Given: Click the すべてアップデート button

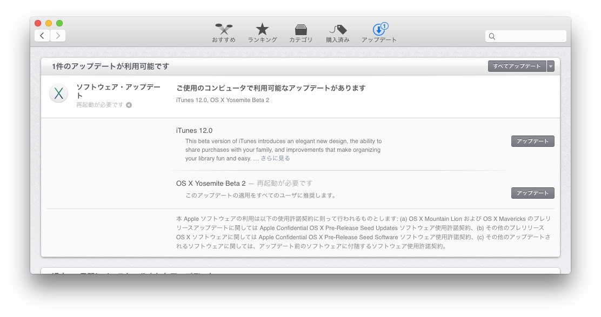Looking at the screenshot, I should [x=517, y=66].
